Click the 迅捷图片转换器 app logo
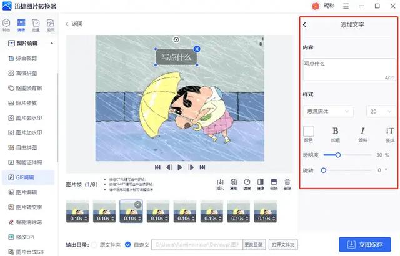 point(7,6)
